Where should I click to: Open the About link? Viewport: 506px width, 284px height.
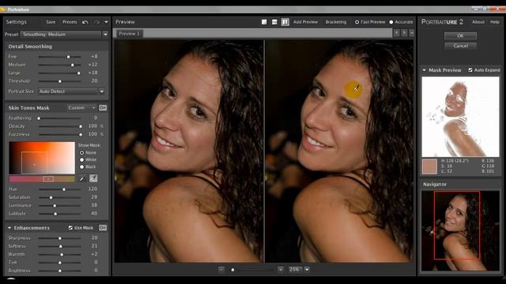(x=478, y=22)
